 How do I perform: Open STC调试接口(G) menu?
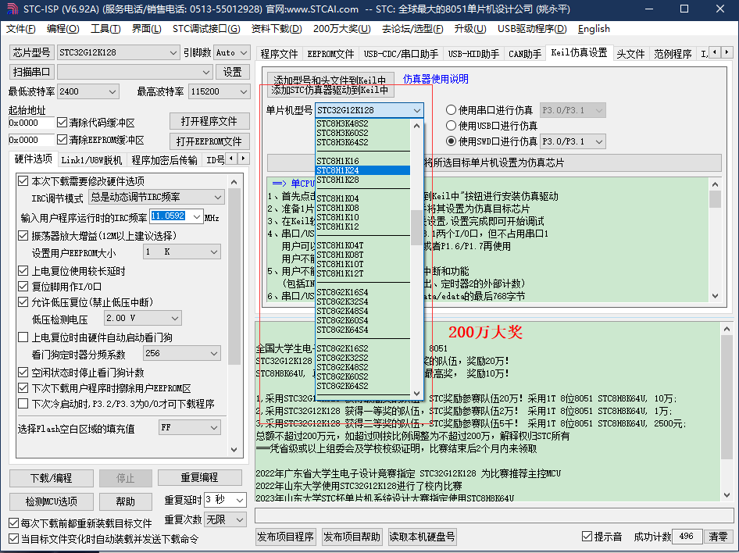(x=206, y=29)
